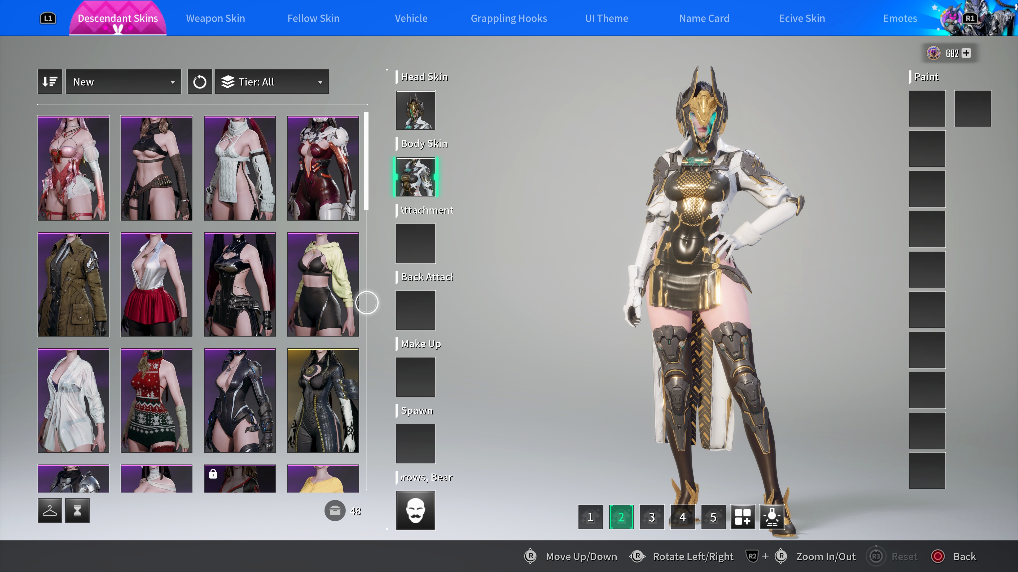This screenshot has width=1018, height=572.
Task: Expand the Tier: All dropdown
Action: [x=272, y=82]
